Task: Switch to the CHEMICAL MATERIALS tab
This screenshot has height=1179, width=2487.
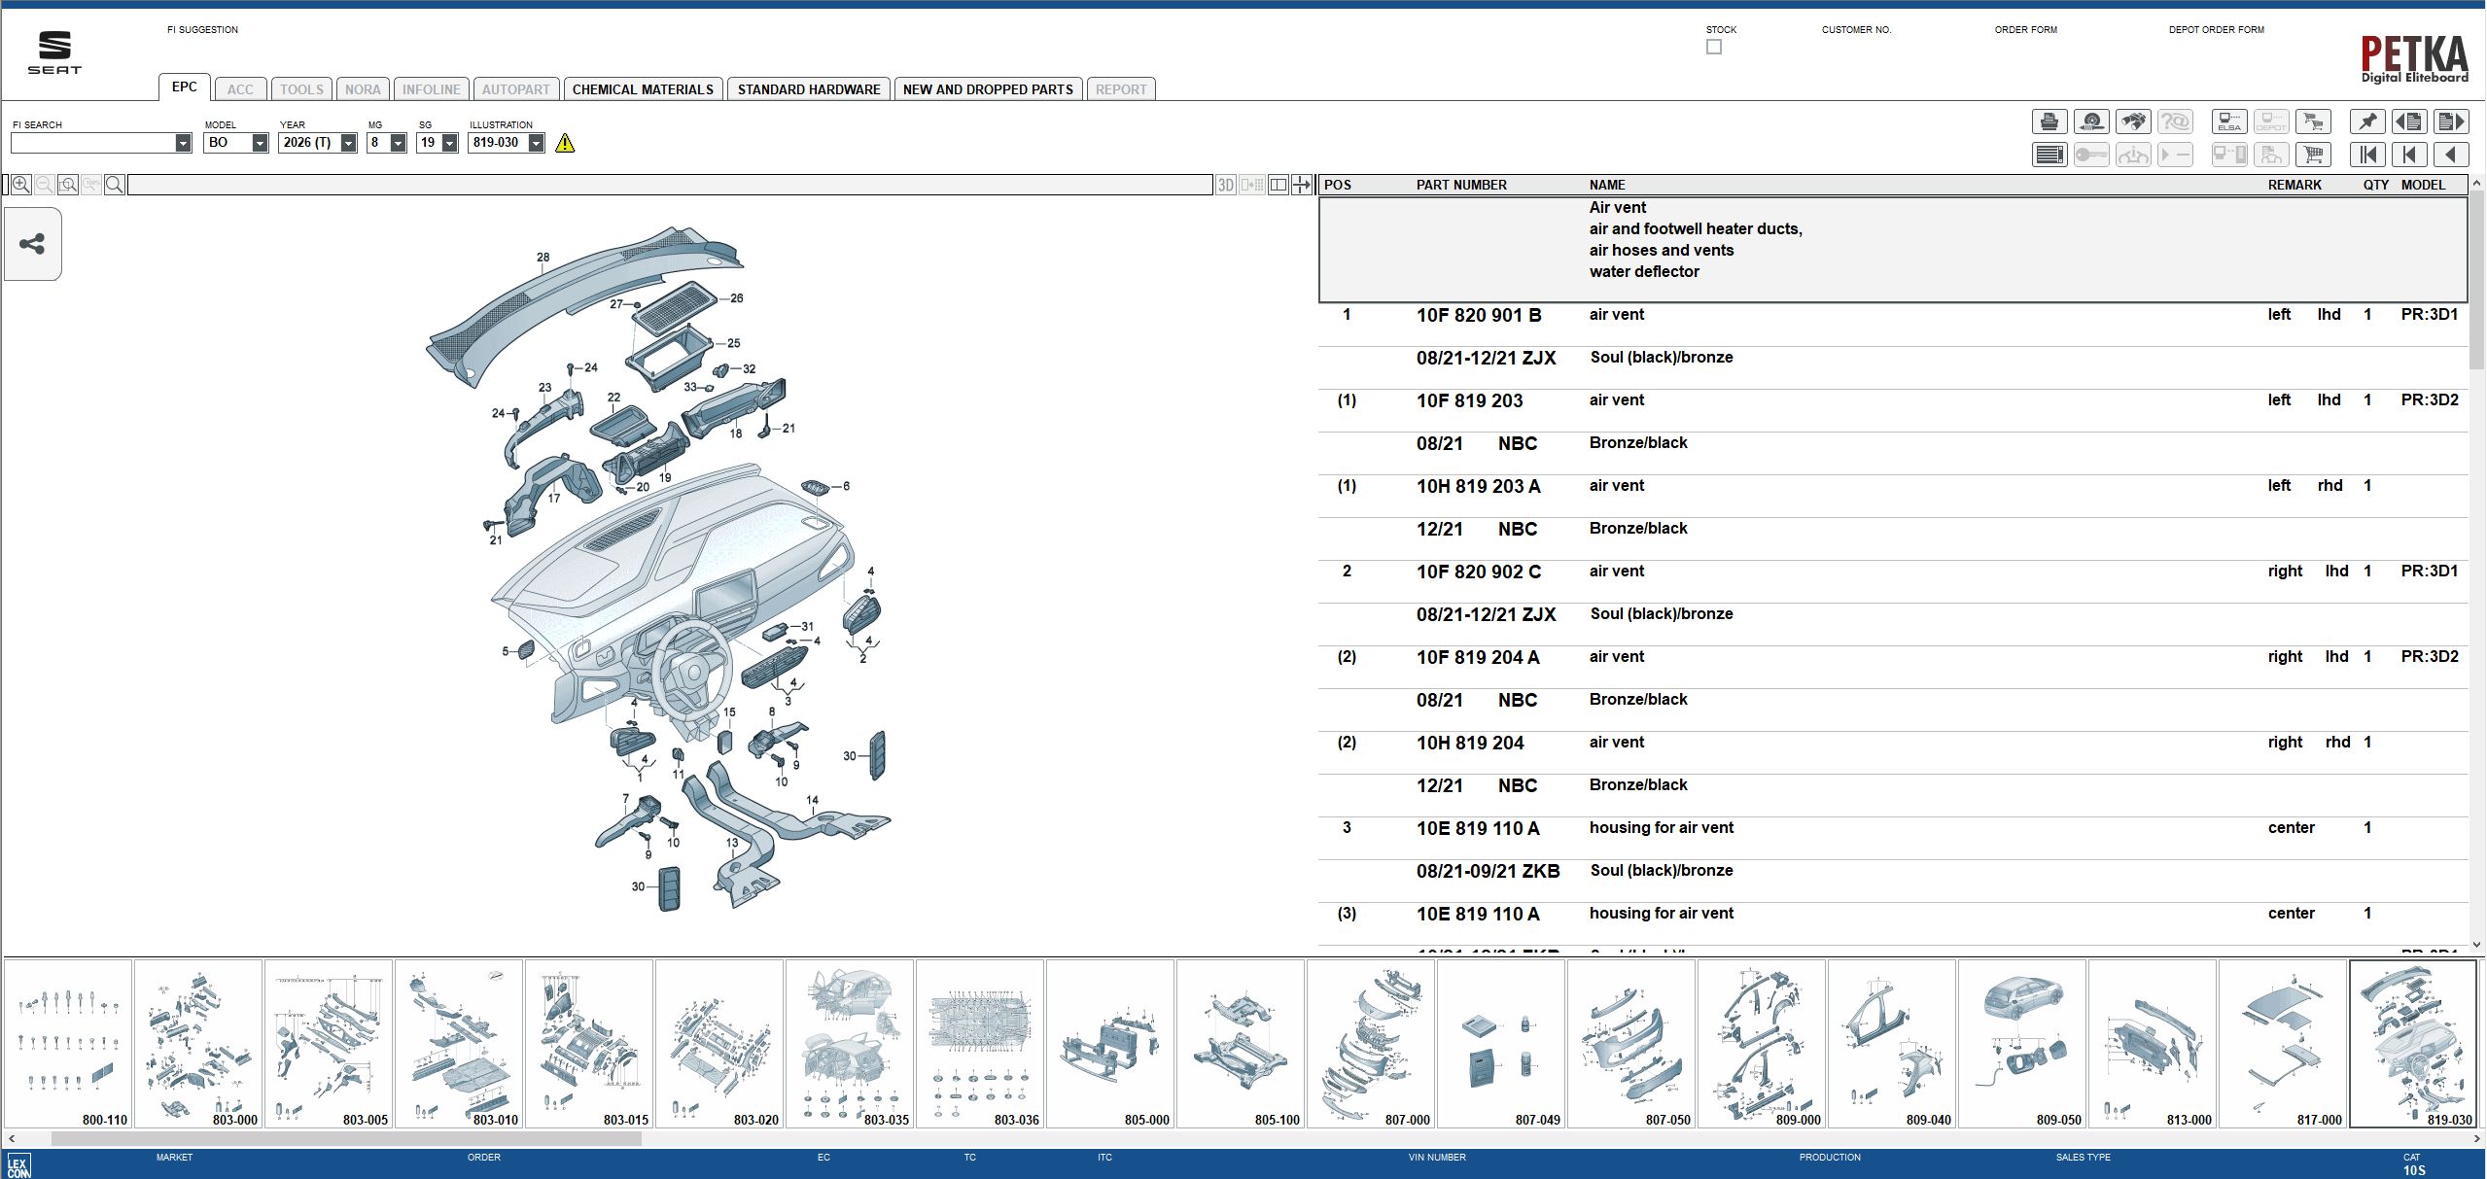Action: coord(645,88)
